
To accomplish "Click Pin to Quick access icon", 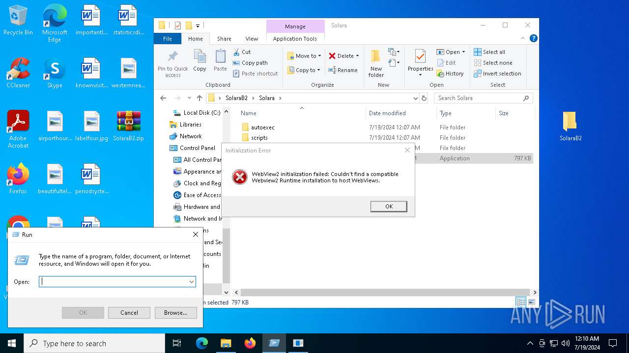I will (x=172, y=63).
